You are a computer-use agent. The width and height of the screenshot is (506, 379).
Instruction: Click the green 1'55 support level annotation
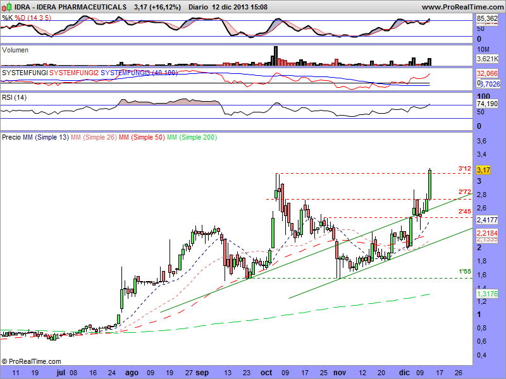[465, 272]
